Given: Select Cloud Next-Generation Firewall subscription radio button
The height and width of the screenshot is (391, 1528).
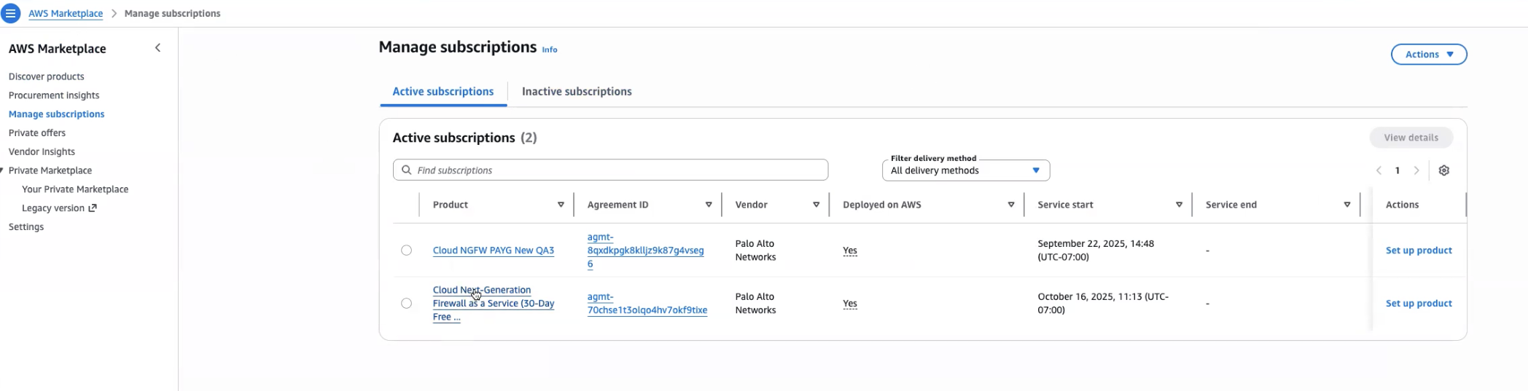Looking at the screenshot, I should point(406,304).
